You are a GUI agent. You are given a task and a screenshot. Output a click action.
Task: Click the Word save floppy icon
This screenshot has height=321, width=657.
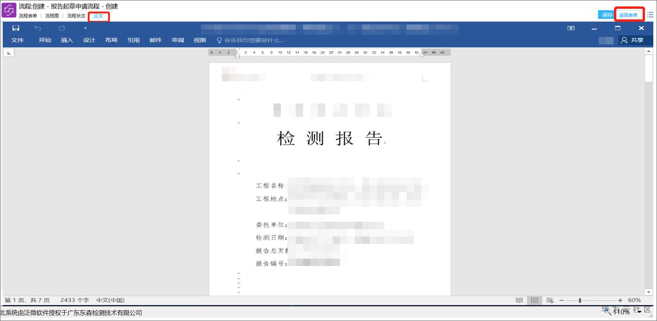(x=16, y=28)
